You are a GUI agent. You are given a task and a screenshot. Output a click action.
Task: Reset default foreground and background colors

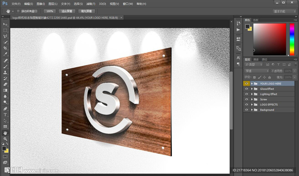click(3, 144)
